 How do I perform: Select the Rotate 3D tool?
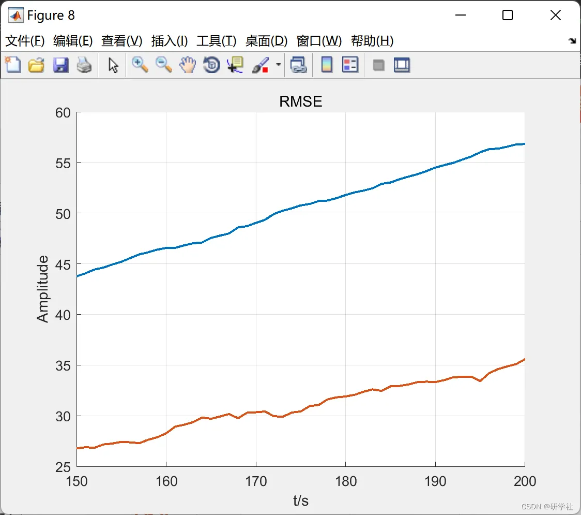click(211, 65)
